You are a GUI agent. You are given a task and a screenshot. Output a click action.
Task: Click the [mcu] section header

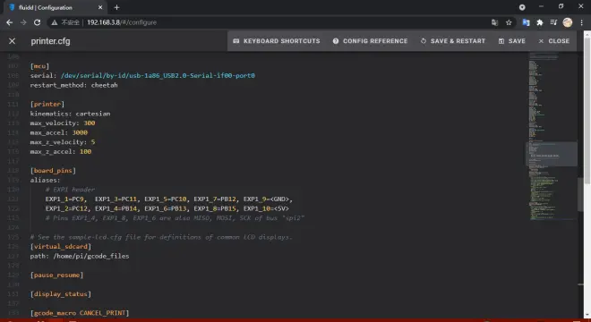39,66
